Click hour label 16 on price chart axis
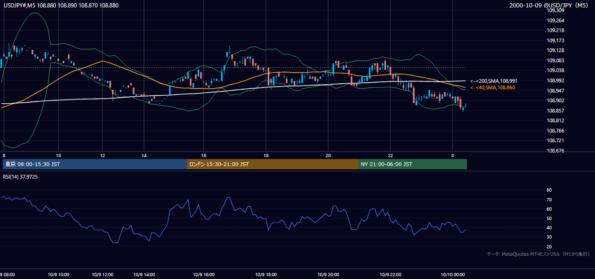Image resolution: width=595 pixels, height=279 pixels. coord(203,155)
